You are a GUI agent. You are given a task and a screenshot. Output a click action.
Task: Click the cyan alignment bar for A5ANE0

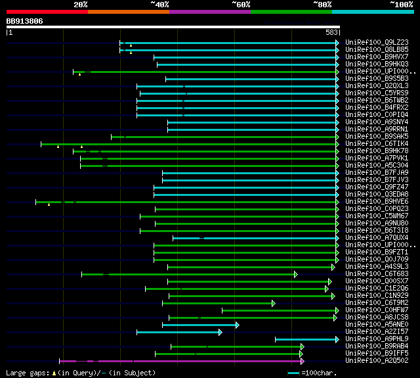point(201,325)
